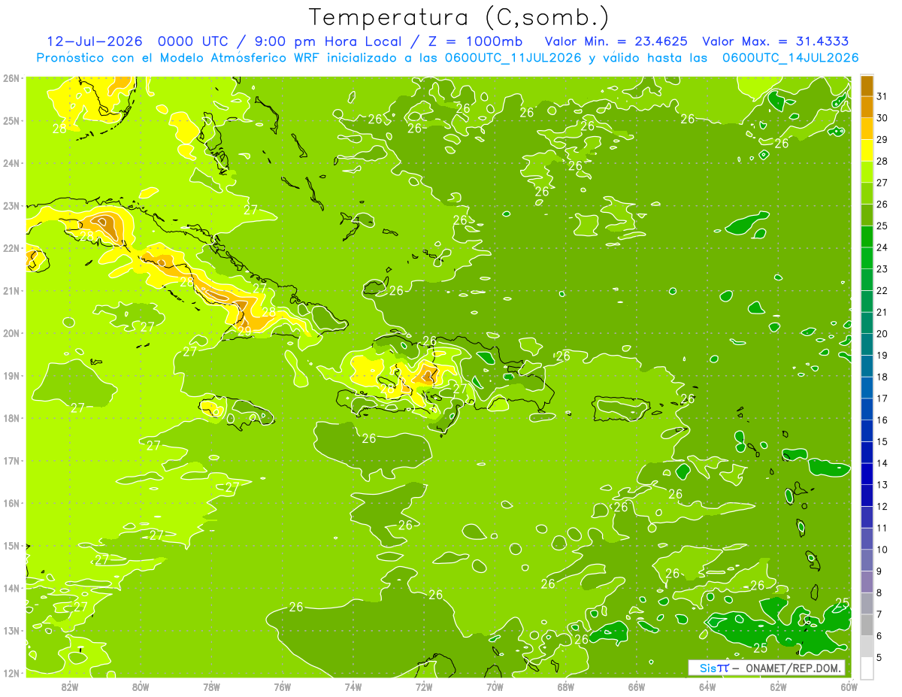The height and width of the screenshot is (697, 902).
Task: Click the '62W' longitude axis label
Action: pos(779,686)
